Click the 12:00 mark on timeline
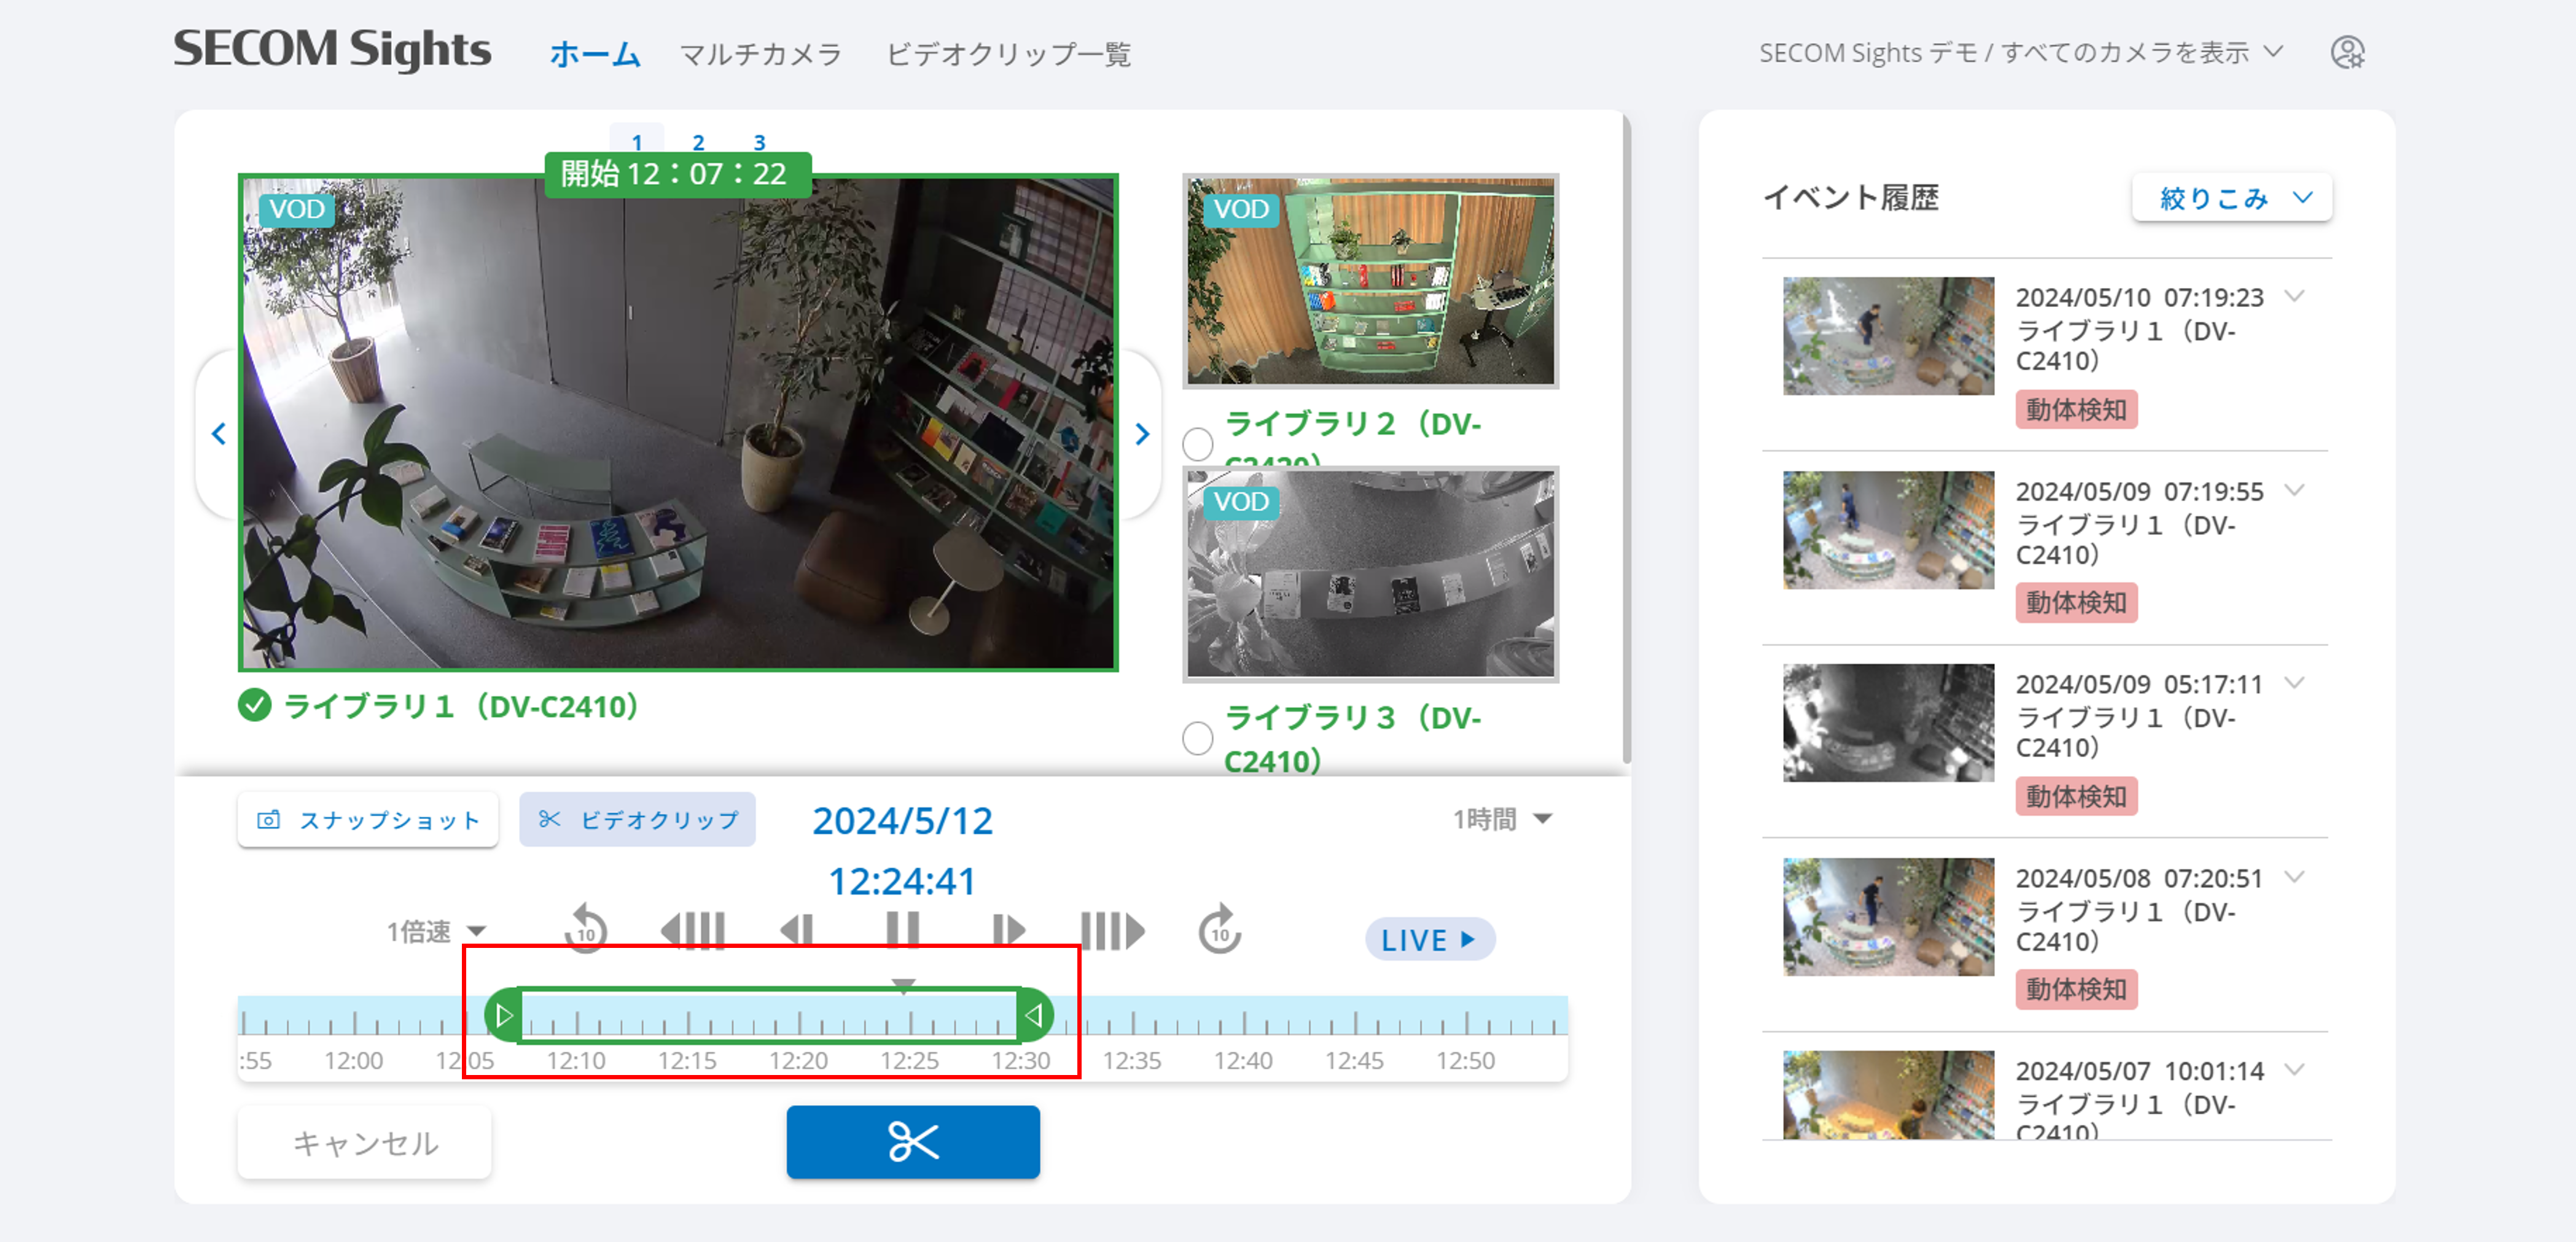The width and height of the screenshot is (2576, 1242). tap(353, 1060)
